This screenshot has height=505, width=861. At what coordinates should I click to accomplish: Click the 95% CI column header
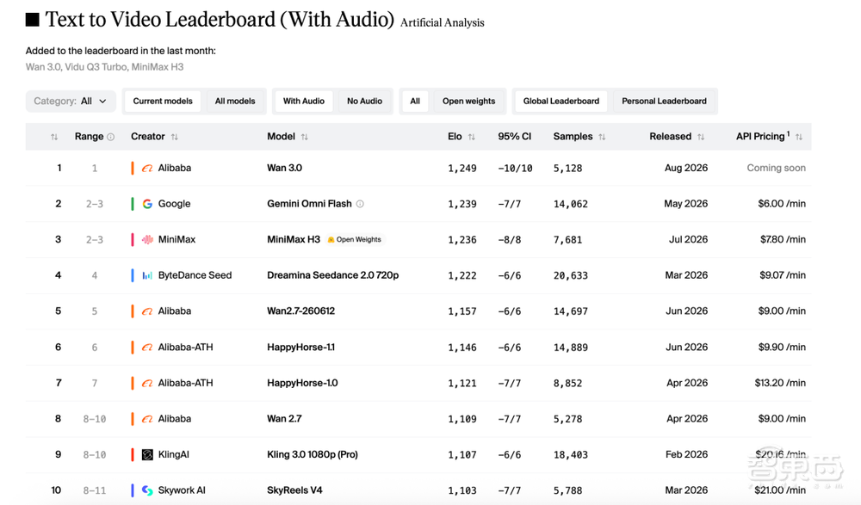[x=515, y=136]
